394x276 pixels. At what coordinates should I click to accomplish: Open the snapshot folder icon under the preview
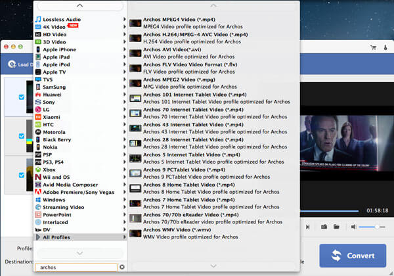click(336, 227)
